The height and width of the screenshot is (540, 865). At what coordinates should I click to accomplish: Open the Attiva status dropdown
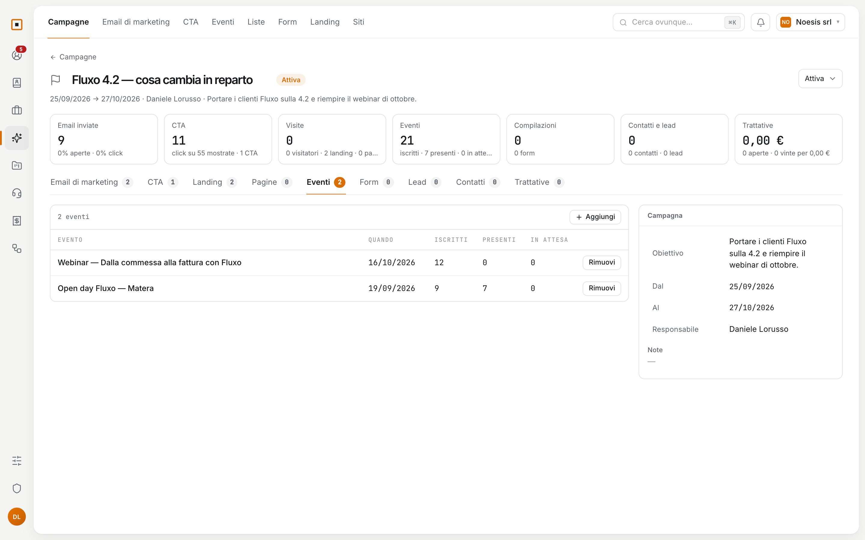(x=820, y=79)
